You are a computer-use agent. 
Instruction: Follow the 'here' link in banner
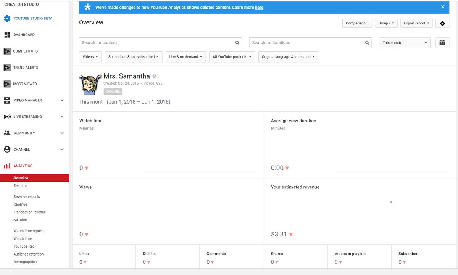(259, 8)
